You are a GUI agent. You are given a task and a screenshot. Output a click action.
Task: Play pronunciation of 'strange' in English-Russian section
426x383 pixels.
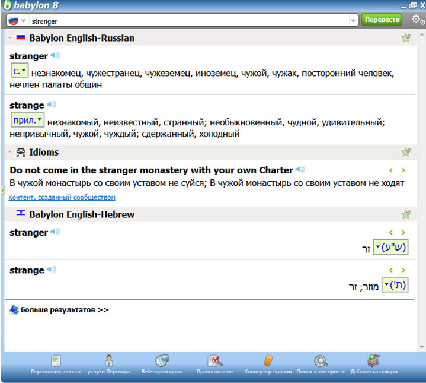tap(52, 105)
